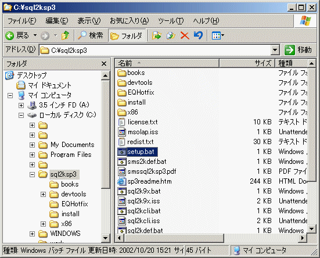320x258 pixels.
Task: Open the Search (検索) tool
Action: point(91,35)
